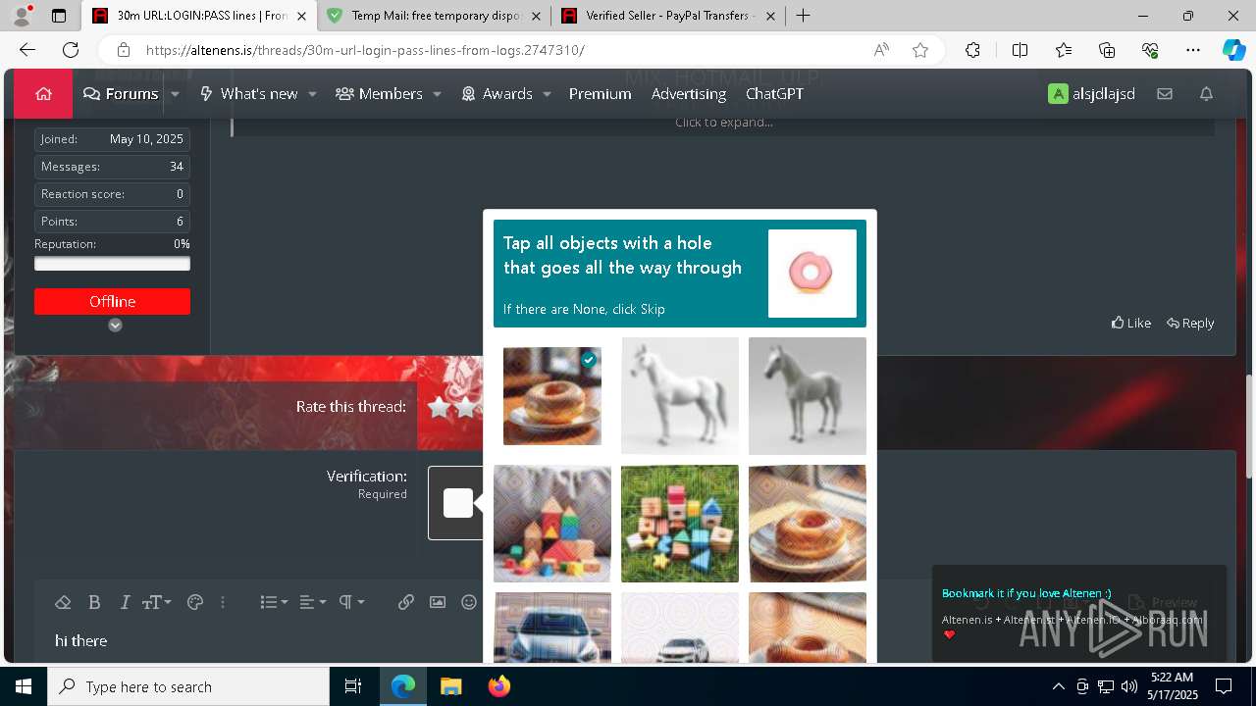Open browser essentials heart icon
Image resolution: width=1256 pixels, height=706 pixels.
1150,50
